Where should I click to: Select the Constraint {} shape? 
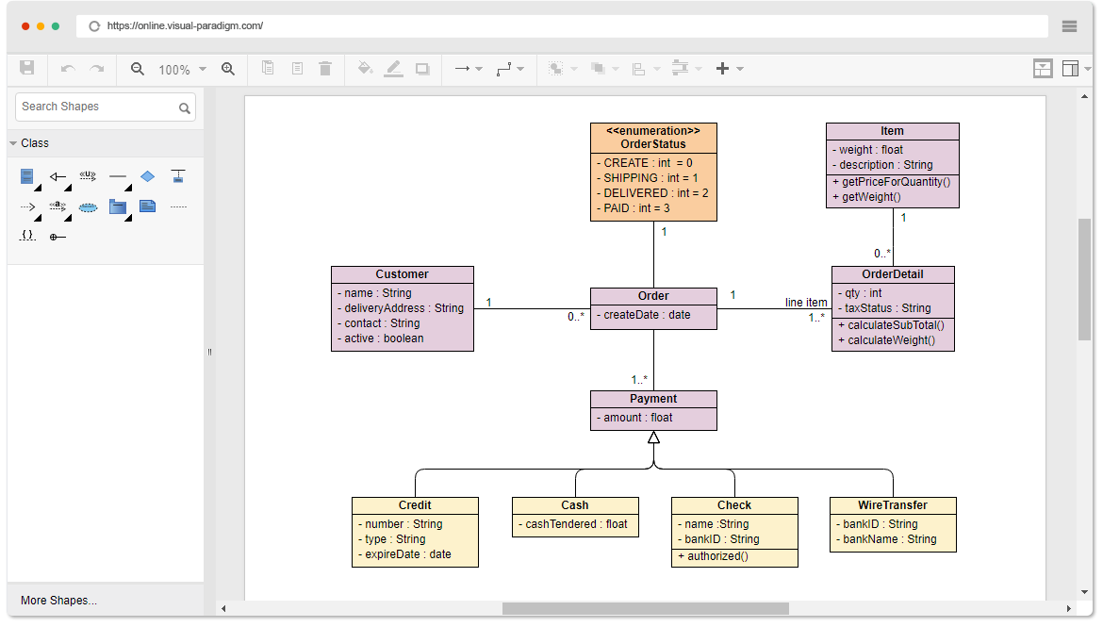[26, 235]
